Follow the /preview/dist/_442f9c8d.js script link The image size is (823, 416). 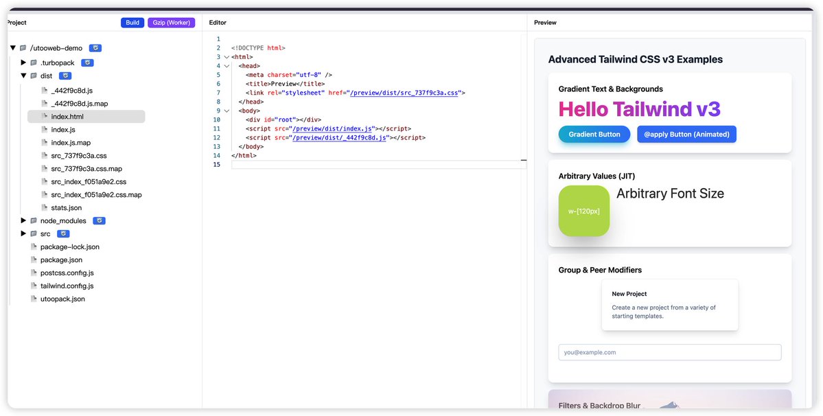(339, 138)
